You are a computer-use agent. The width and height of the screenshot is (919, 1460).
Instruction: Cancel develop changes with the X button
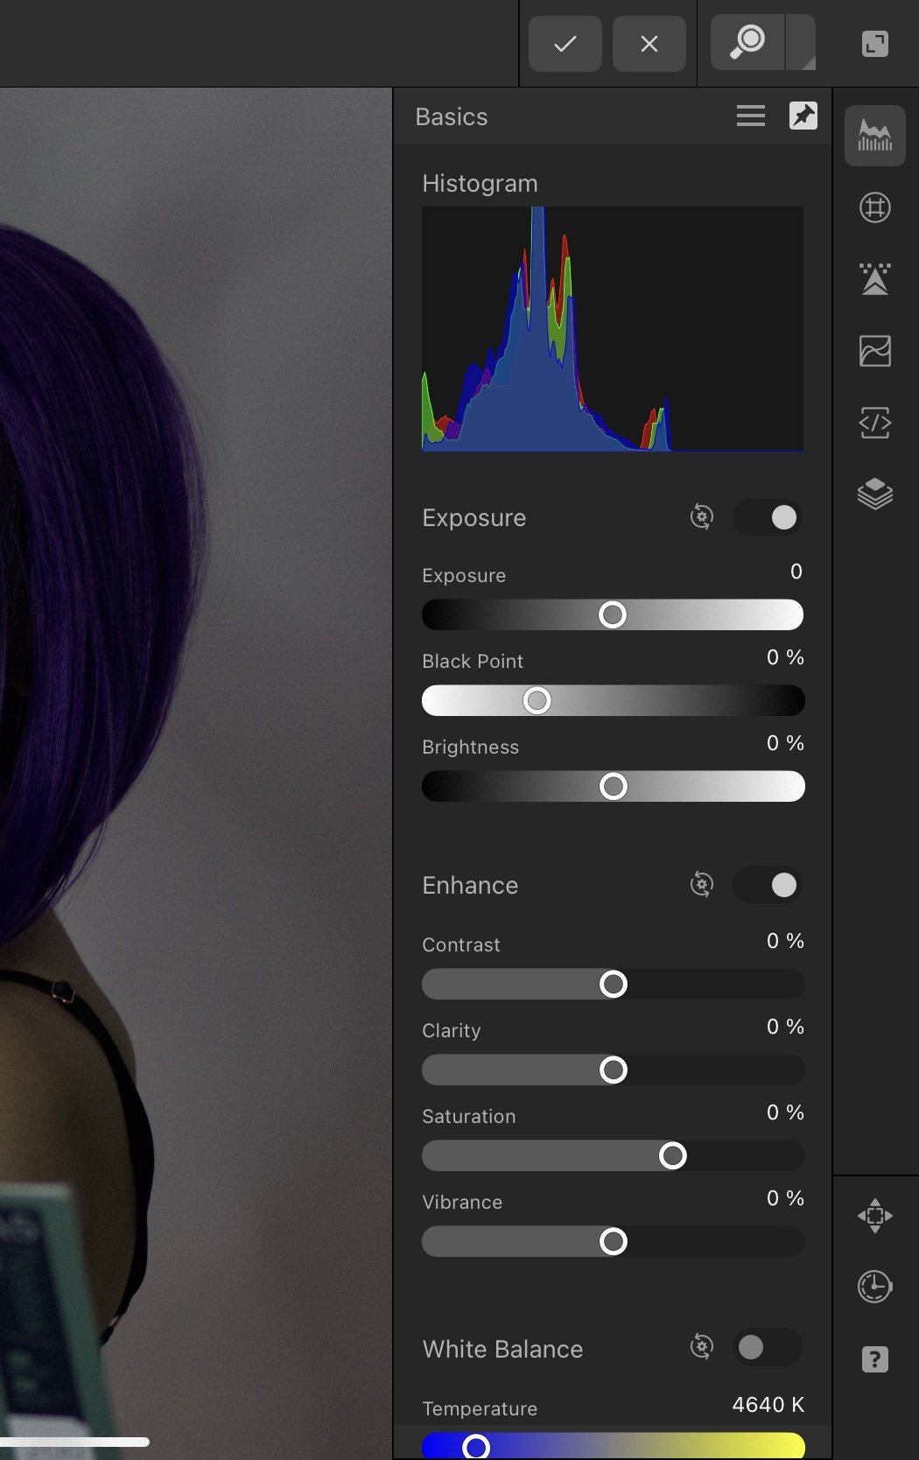click(649, 43)
